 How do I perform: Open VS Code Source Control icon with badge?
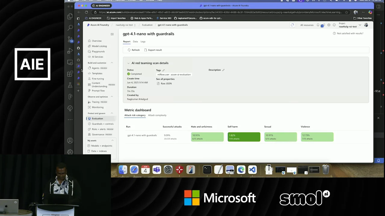tap(70, 39)
